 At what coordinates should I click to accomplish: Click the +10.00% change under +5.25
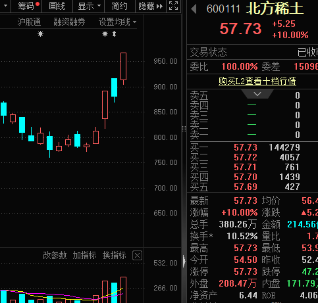coord(290,35)
